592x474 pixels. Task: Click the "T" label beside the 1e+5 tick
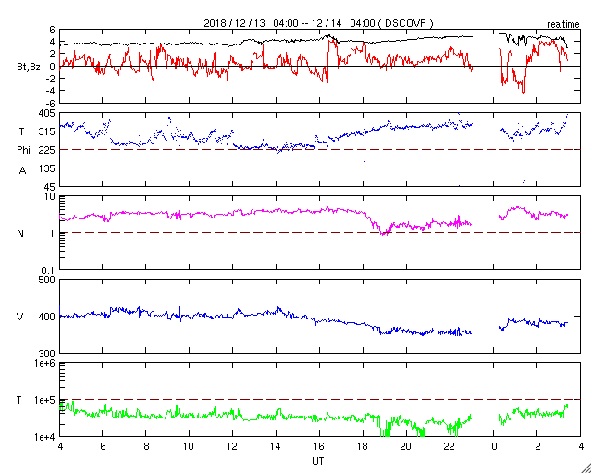(19, 400)
